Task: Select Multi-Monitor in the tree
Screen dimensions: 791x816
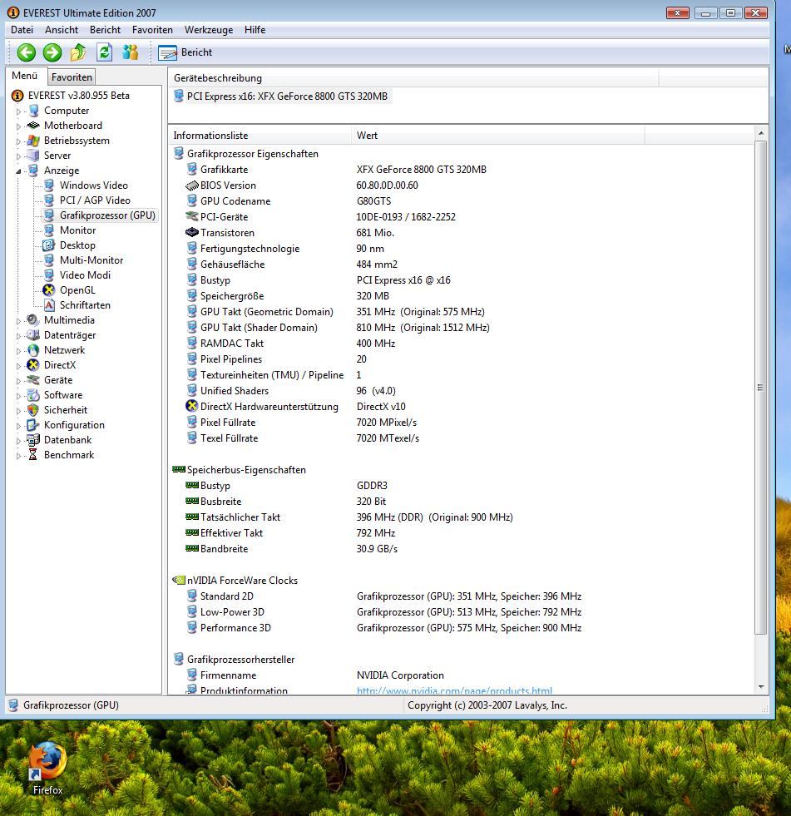Action: [x=91, y=260]
